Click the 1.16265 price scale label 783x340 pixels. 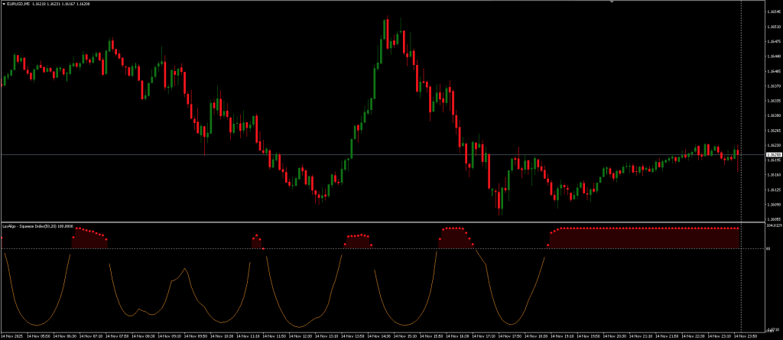[x=772, y=131]
